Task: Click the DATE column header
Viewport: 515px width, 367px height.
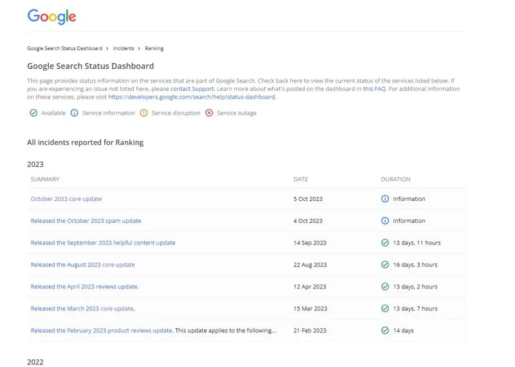Action: [301, 180]
